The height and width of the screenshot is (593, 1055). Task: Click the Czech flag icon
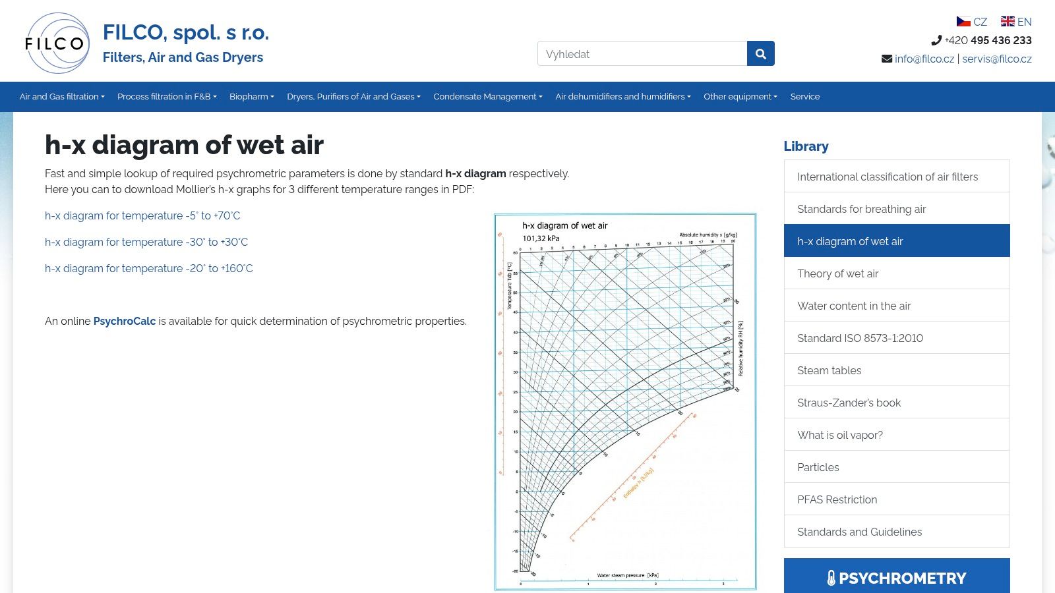click(x=963, y=22)
